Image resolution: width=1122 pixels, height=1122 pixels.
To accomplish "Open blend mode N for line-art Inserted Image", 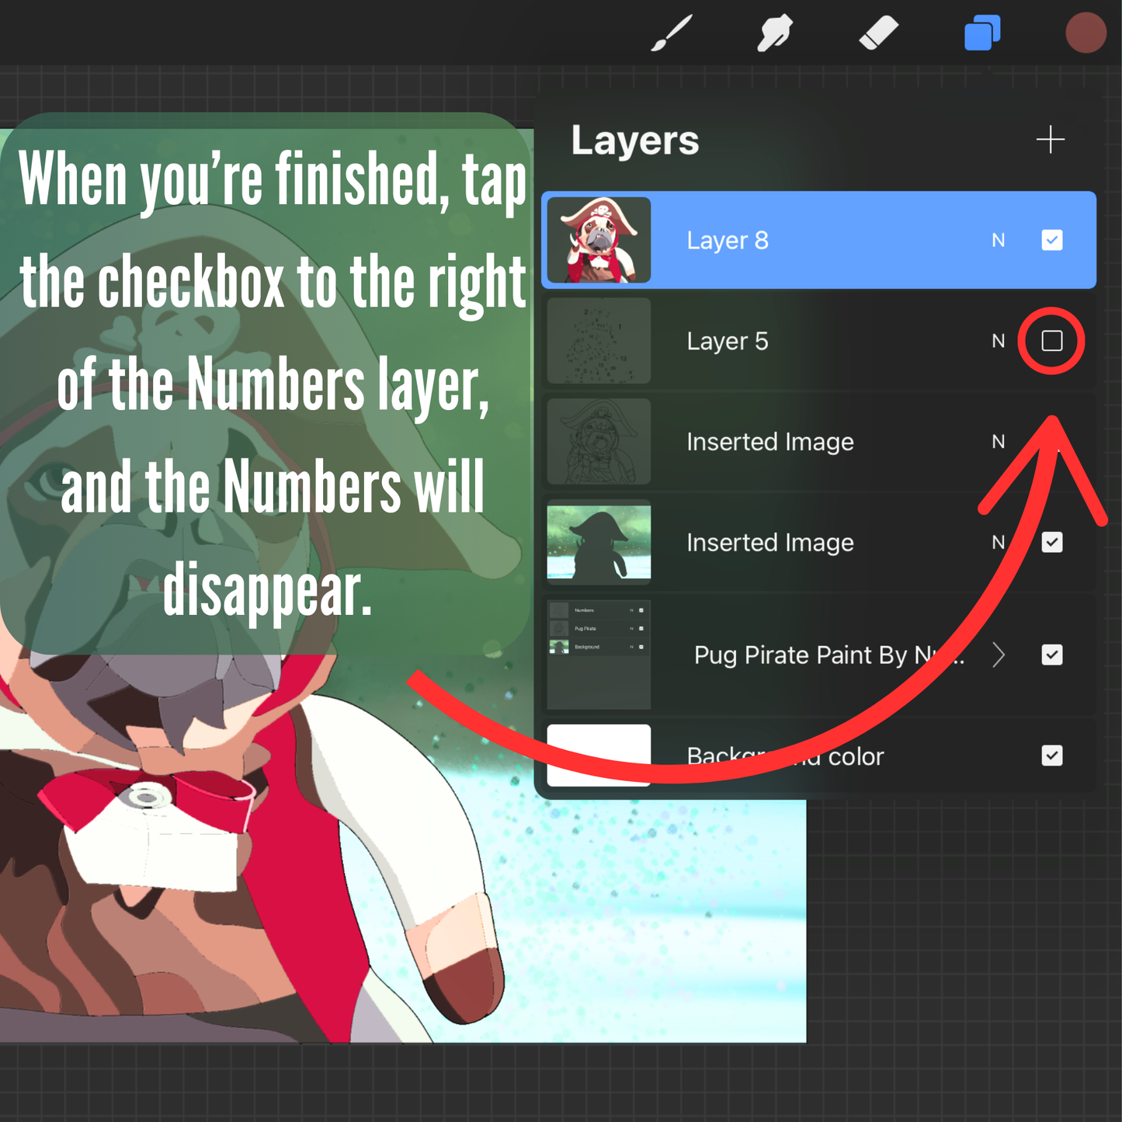I will click(x=998, y=442).
